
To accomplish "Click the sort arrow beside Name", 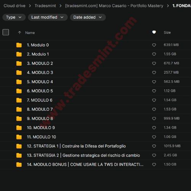I will pyautogui.click(x=19, y=32).
